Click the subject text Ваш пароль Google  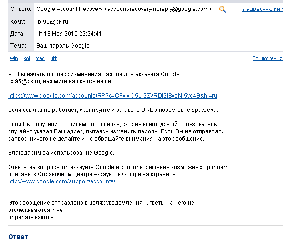coord(63,46)
